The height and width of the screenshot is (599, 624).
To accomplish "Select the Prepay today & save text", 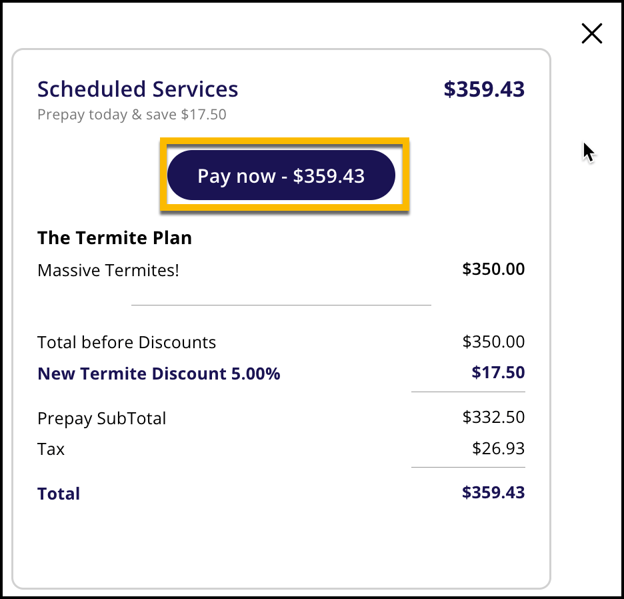I will 131,115.
